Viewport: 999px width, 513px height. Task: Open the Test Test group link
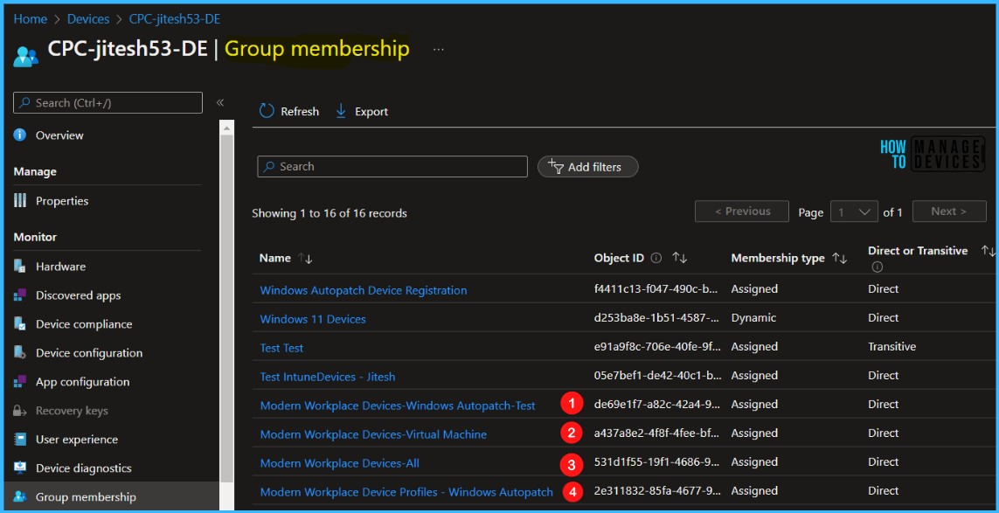pos(281,347)
